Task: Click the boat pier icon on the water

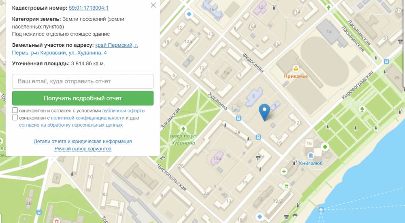Action: tap(321, 209)
